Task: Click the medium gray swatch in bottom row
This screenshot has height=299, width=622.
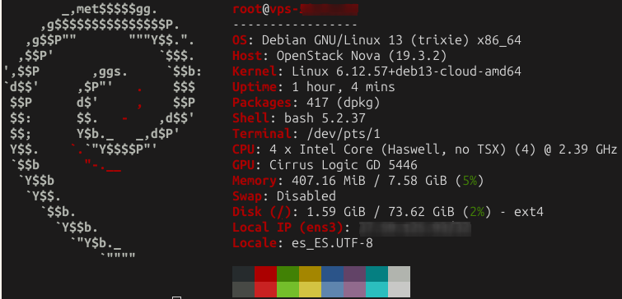Action: pos(243,289)
